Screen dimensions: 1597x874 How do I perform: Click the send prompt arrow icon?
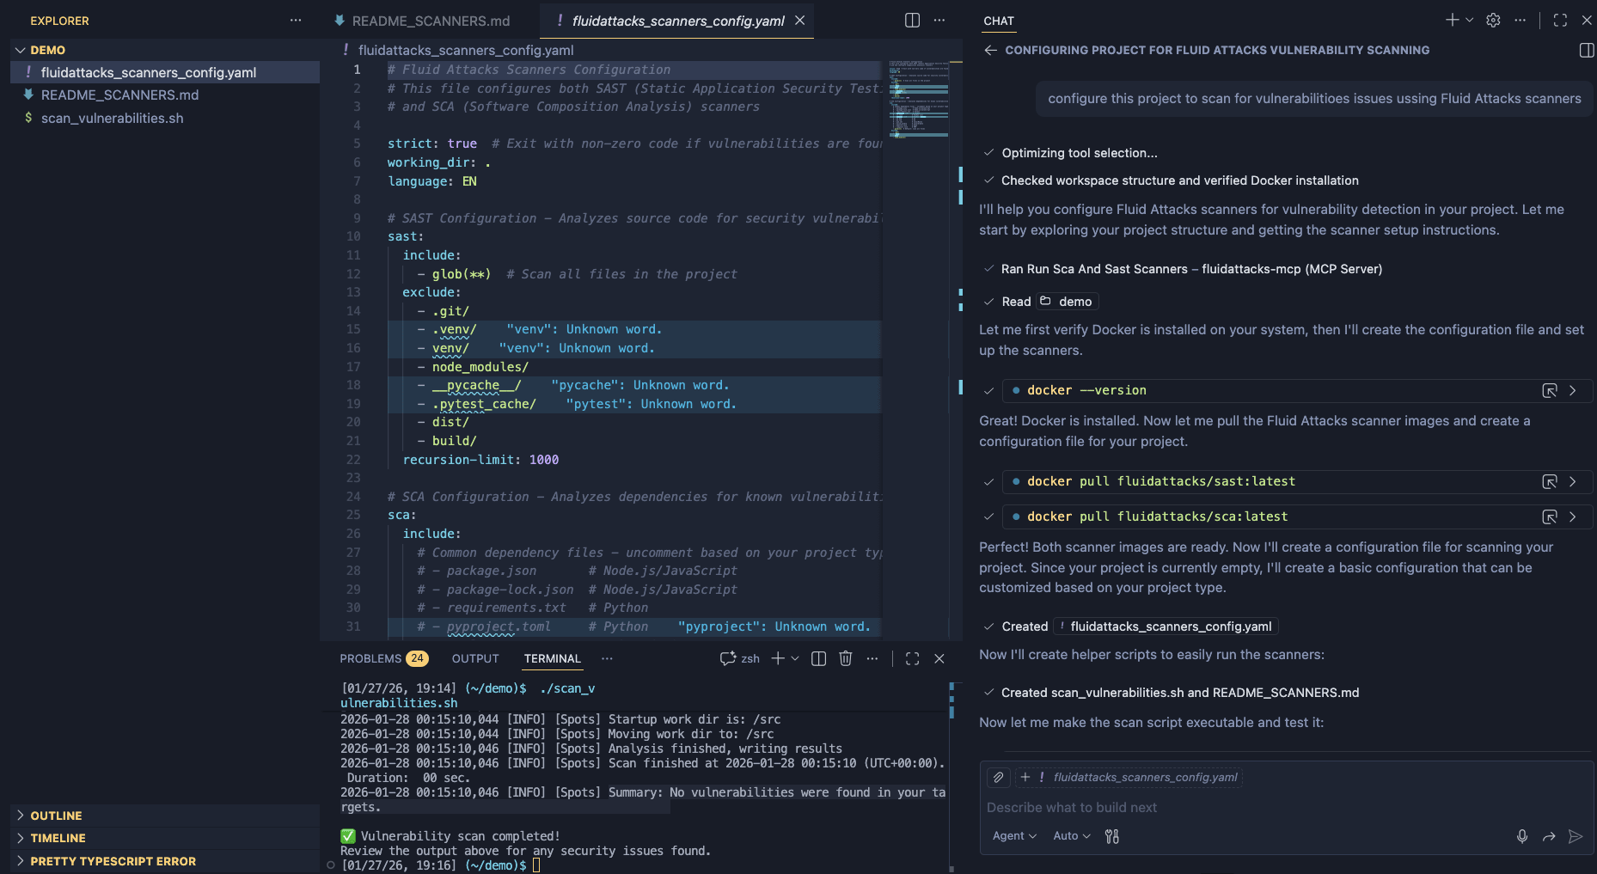tap(1576, 835)
